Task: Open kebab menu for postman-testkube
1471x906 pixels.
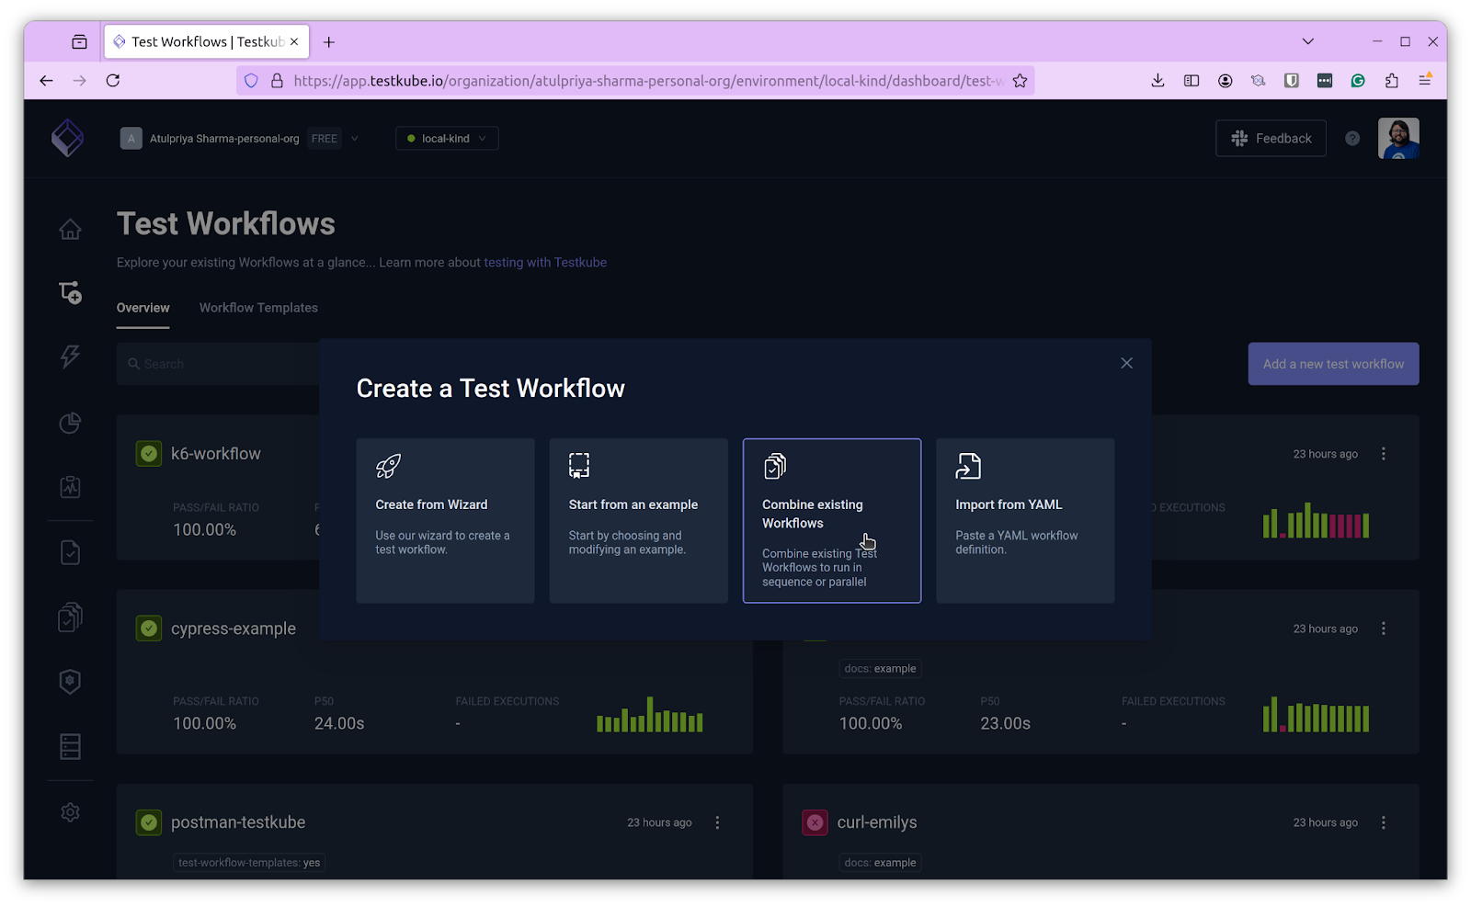Action: pos(717,822)
